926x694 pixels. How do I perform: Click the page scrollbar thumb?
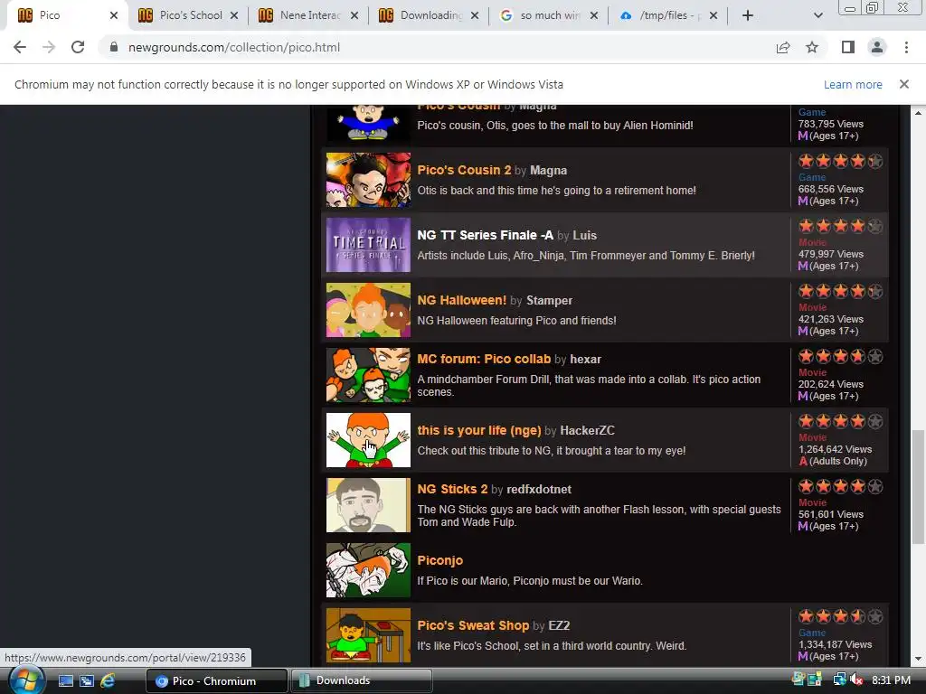click(x=918, y=487)
